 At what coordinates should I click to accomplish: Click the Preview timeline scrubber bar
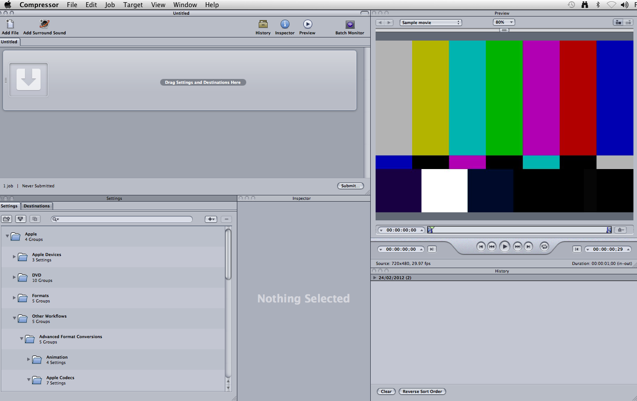(x=520, y=230)
